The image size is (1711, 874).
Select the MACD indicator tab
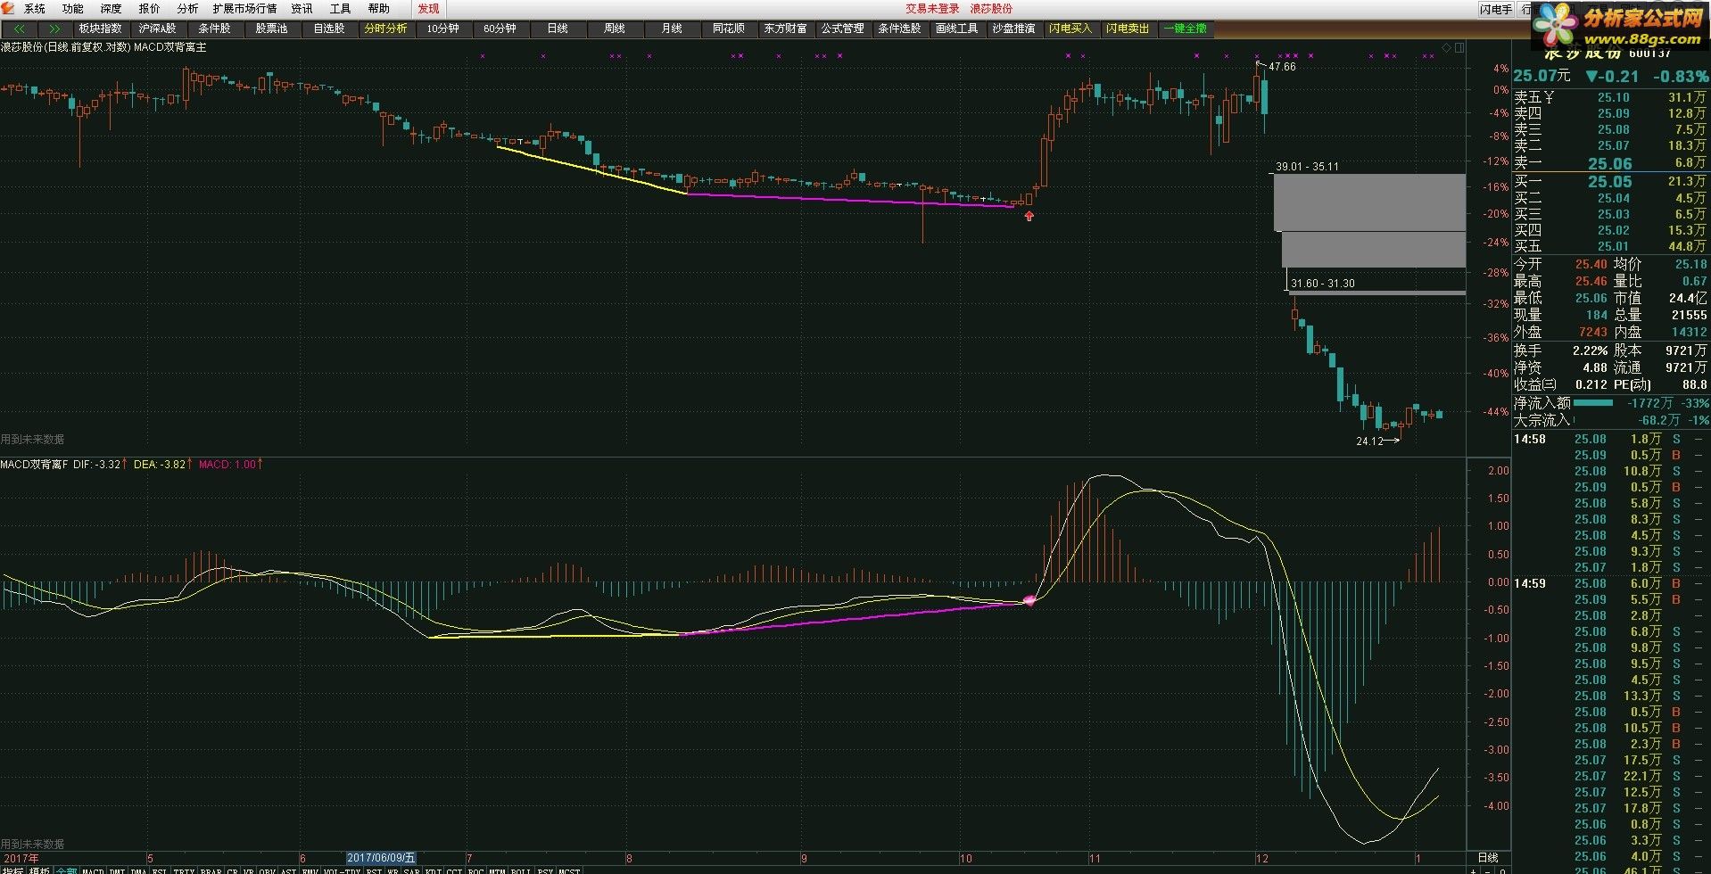coord(93,870)
